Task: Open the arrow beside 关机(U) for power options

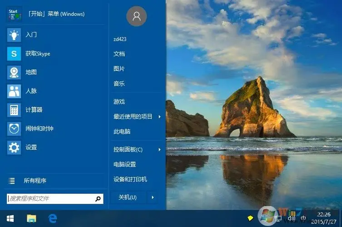Action: coord(153,197)
